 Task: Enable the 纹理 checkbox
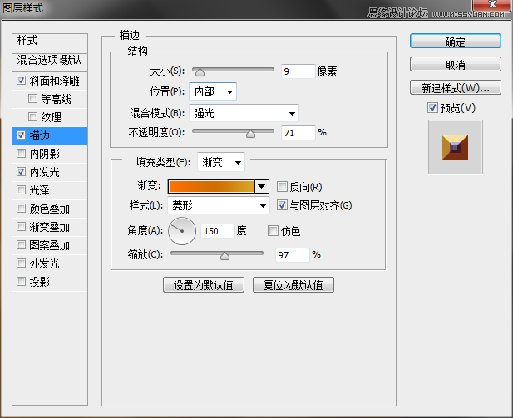pos(32,116)
